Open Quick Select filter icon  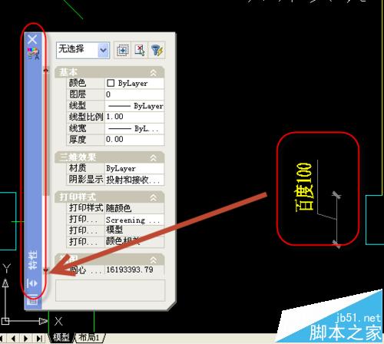point(157,50)
